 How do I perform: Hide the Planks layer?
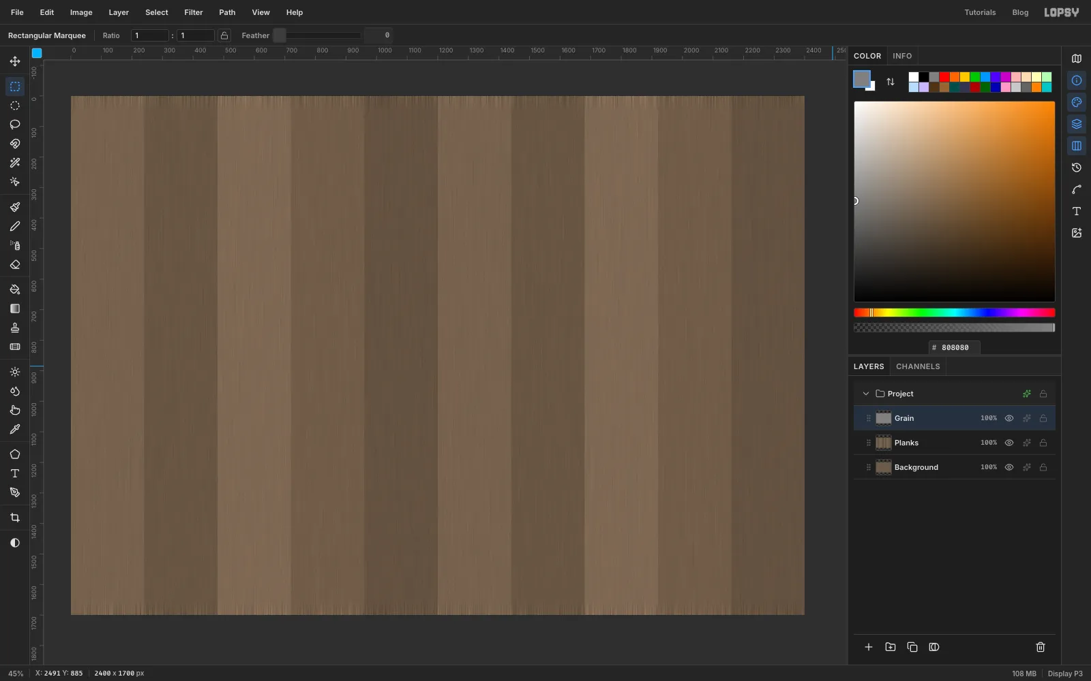[1009, 443]
